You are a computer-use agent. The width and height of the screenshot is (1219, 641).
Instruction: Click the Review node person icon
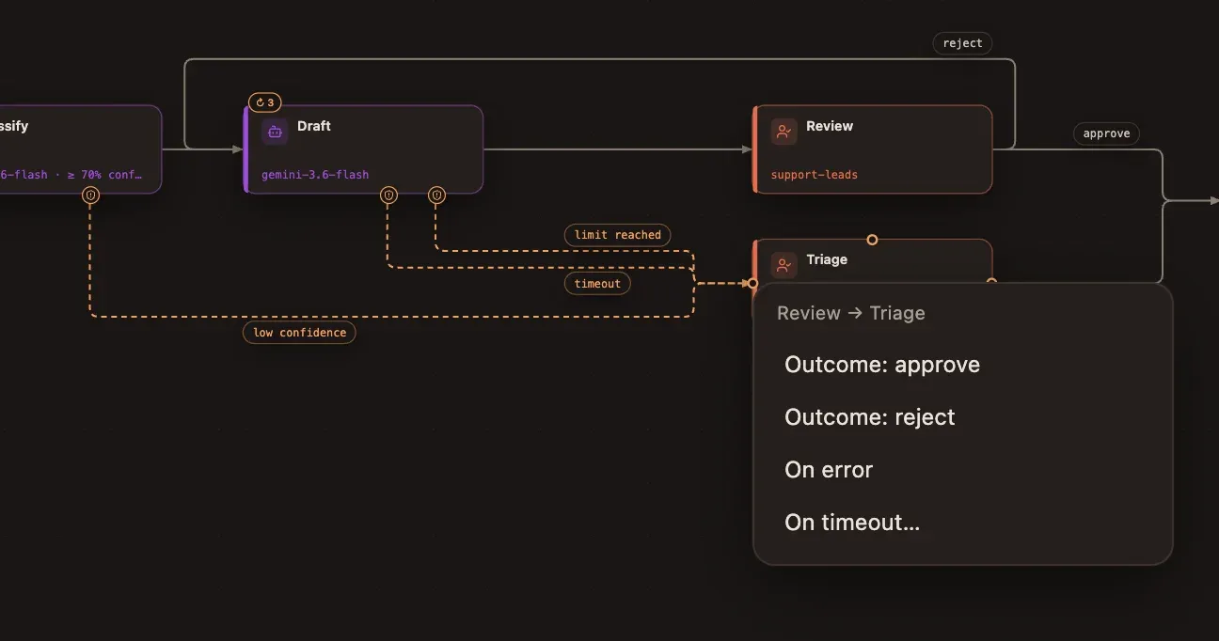[784, 132]
